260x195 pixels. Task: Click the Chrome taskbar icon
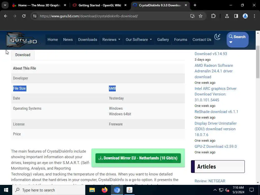point(117,190)
